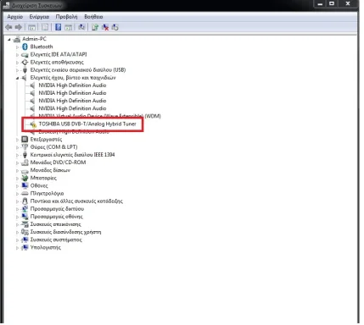Click the Bluetooth category icon
The width and height of the screenshot is (364, 325).
coord(25,47)
